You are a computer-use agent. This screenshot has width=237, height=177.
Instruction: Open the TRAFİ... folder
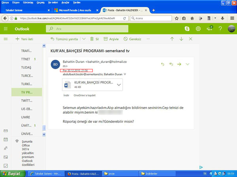tap(26, 51)
